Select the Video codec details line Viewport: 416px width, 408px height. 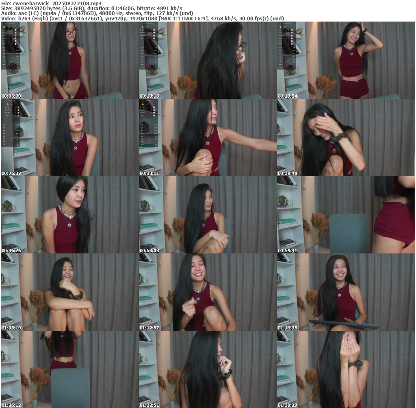coord(142,18)
